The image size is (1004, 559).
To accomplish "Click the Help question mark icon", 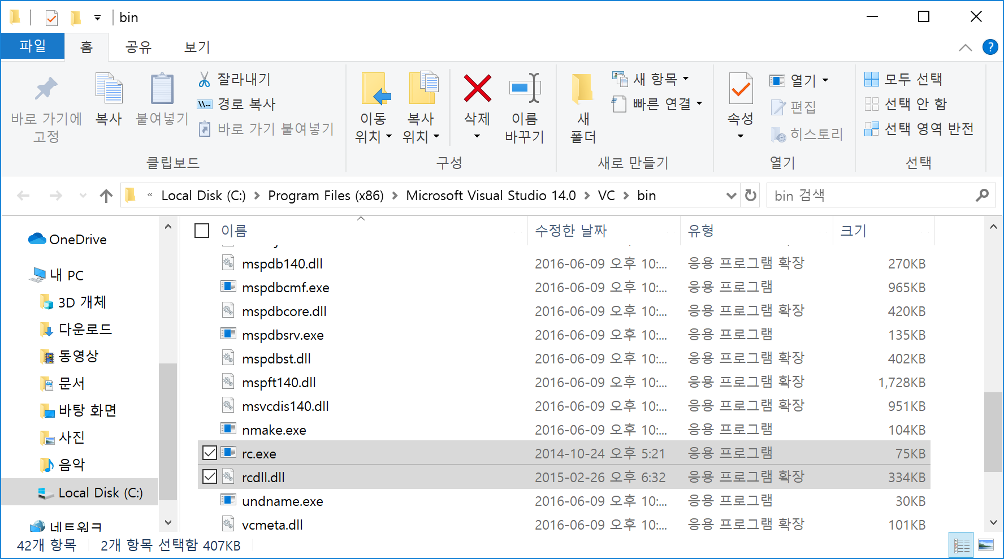I will pos(990,47).
